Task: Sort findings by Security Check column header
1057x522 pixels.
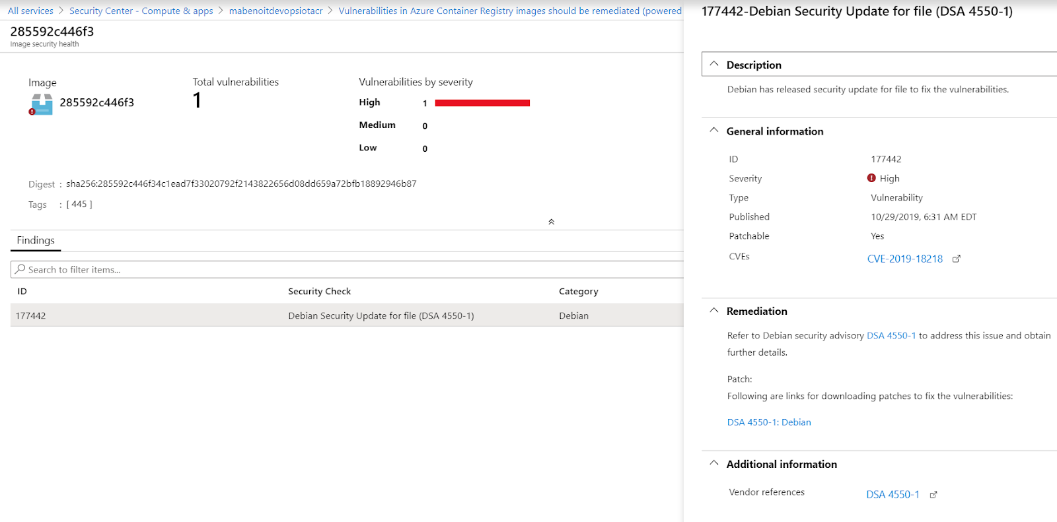Action: coord(319,291)
